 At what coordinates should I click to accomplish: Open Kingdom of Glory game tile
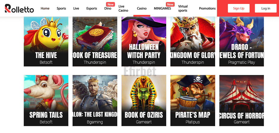coord(193,42)
